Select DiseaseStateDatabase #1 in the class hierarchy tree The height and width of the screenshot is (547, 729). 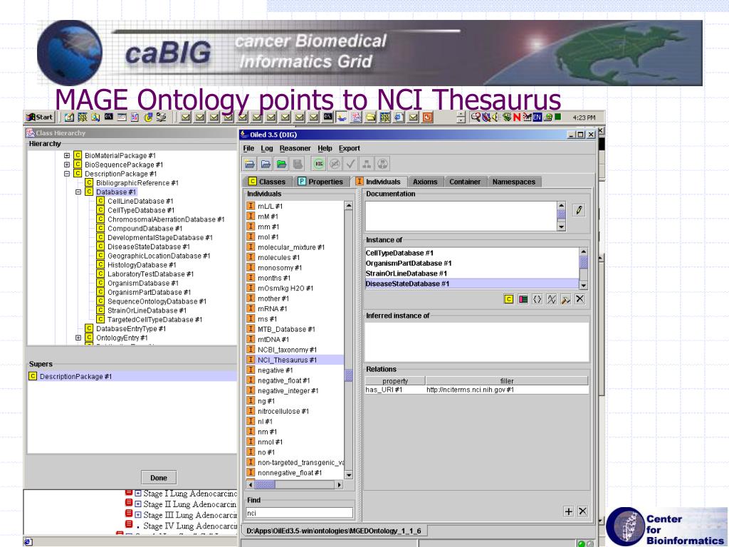click(x=148, y=246)
